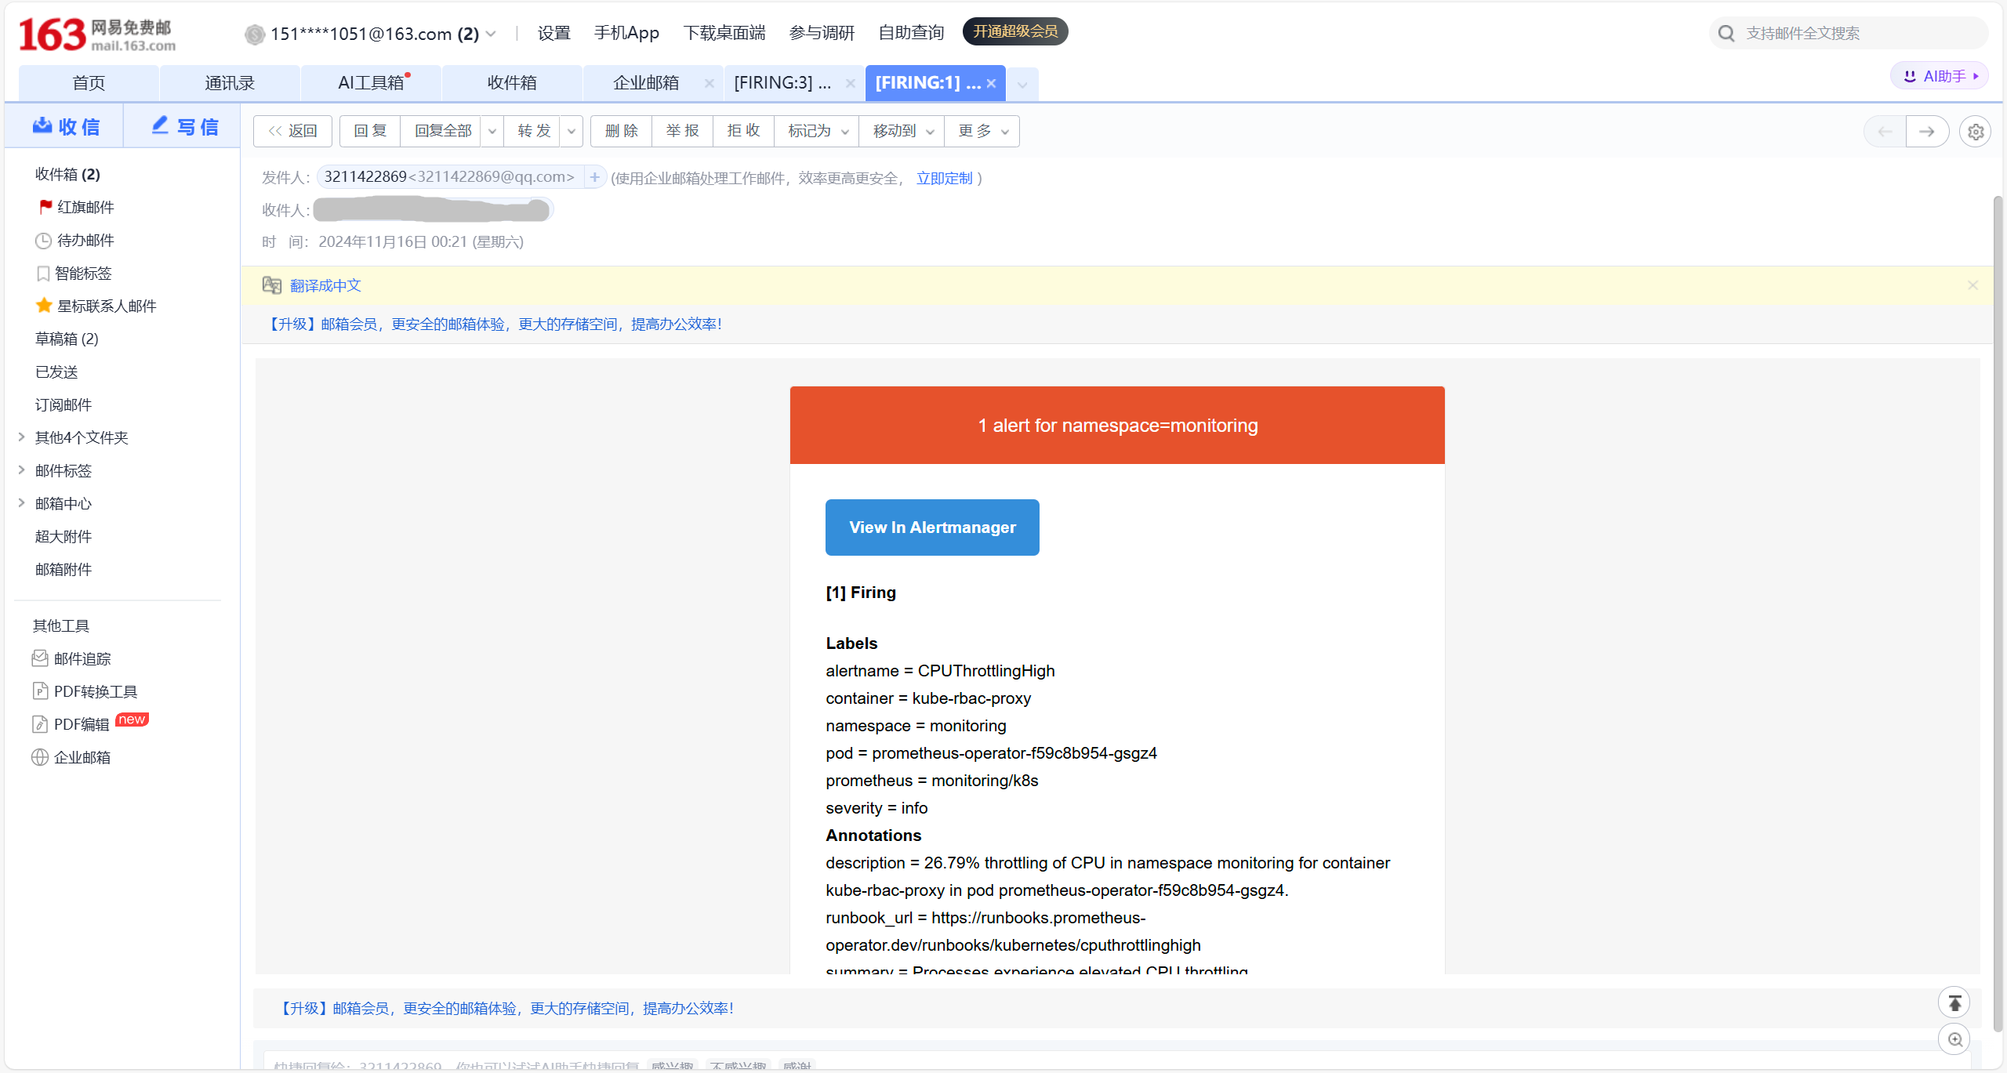Click the zoom magnifier icon at bottom right
Viewport: 2007px width, 1073px height.
point(1954,1039)
